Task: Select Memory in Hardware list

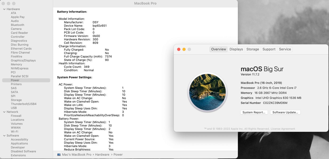Action: pyautogui.click(x=16, y=65)
